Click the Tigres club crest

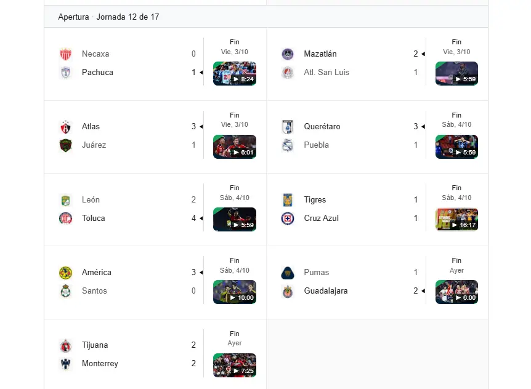point(288,200)
